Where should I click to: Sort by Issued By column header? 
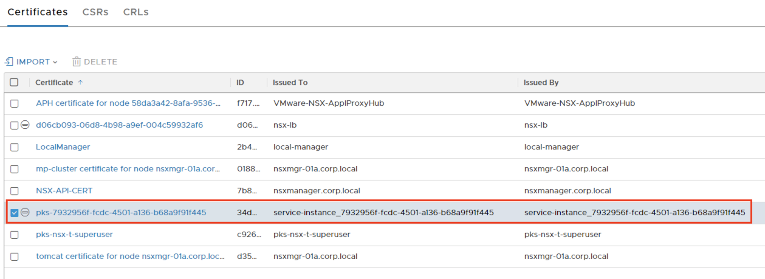[x=541, y=82]
